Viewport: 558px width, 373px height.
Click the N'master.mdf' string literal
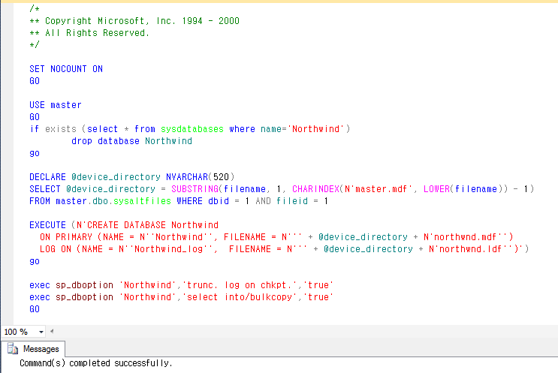point(379,189)
